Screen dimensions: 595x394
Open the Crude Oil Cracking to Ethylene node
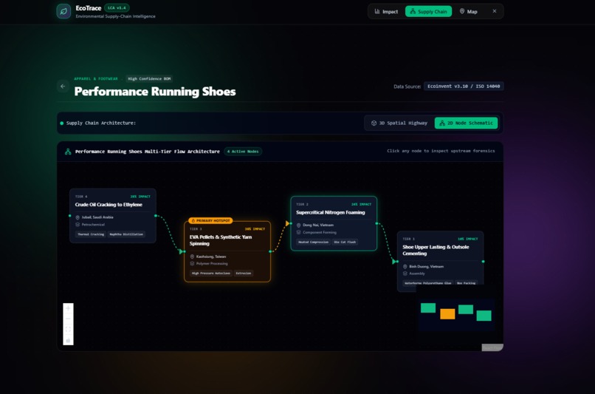click(113, 215)
